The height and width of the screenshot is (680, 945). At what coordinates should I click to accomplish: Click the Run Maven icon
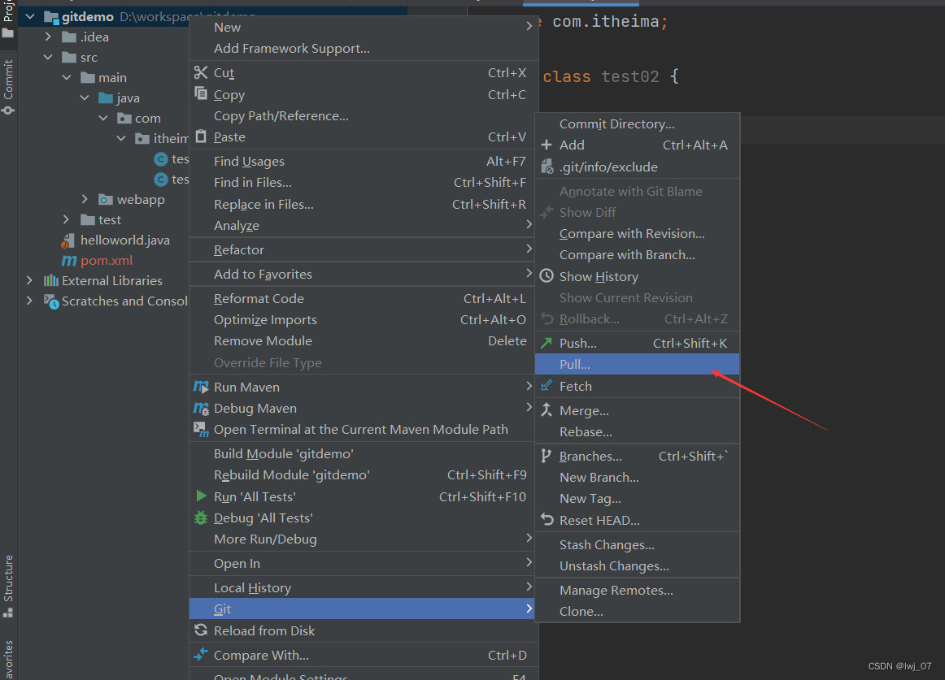pyautogui.click(x=201, y=387)
